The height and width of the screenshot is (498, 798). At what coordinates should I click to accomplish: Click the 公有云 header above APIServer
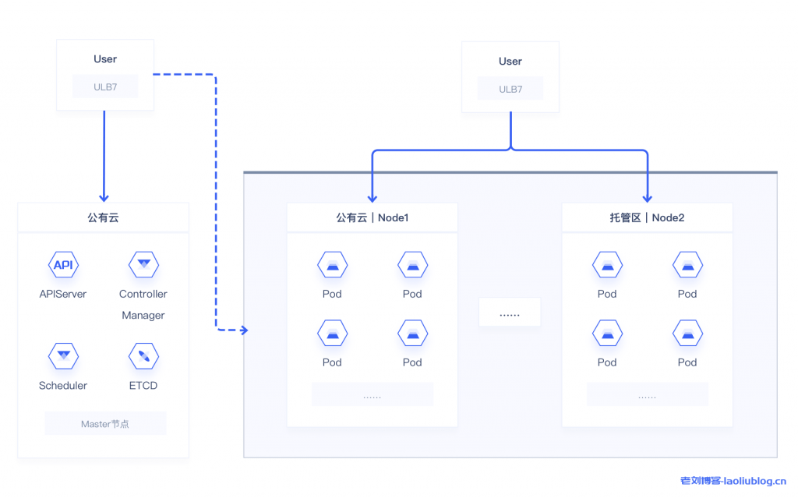click(103, 217)
